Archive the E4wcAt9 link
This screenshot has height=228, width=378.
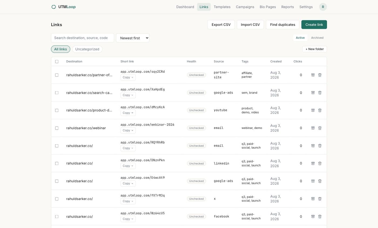tap(313, 181)
